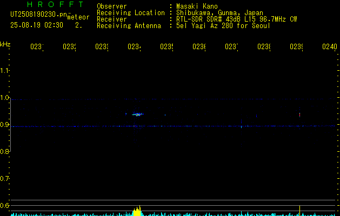Click the HROFFT title text

tap(55, 4)
